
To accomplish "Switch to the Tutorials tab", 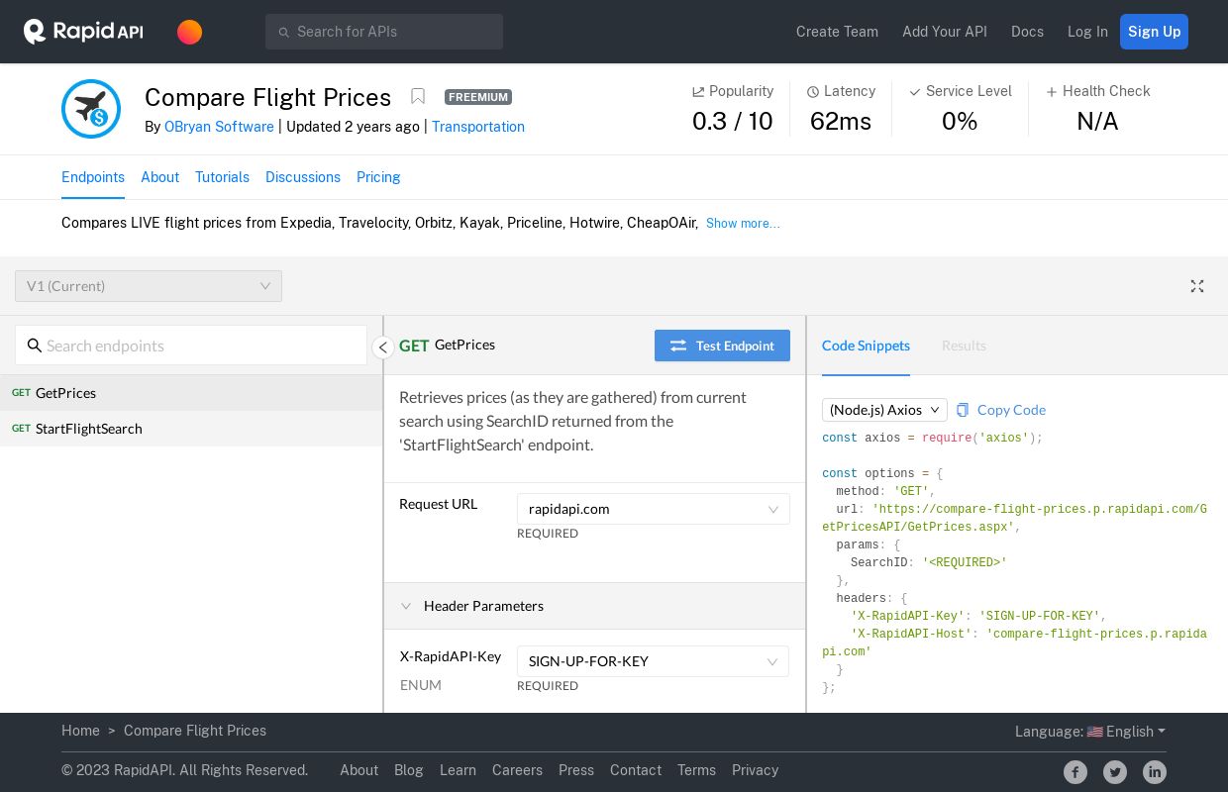I will click(x=222, y=177).
